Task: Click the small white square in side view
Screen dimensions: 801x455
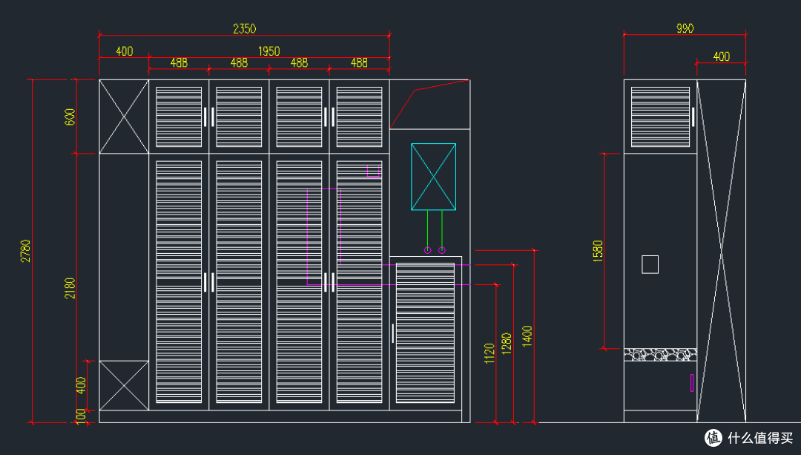Action: [650, 264]
